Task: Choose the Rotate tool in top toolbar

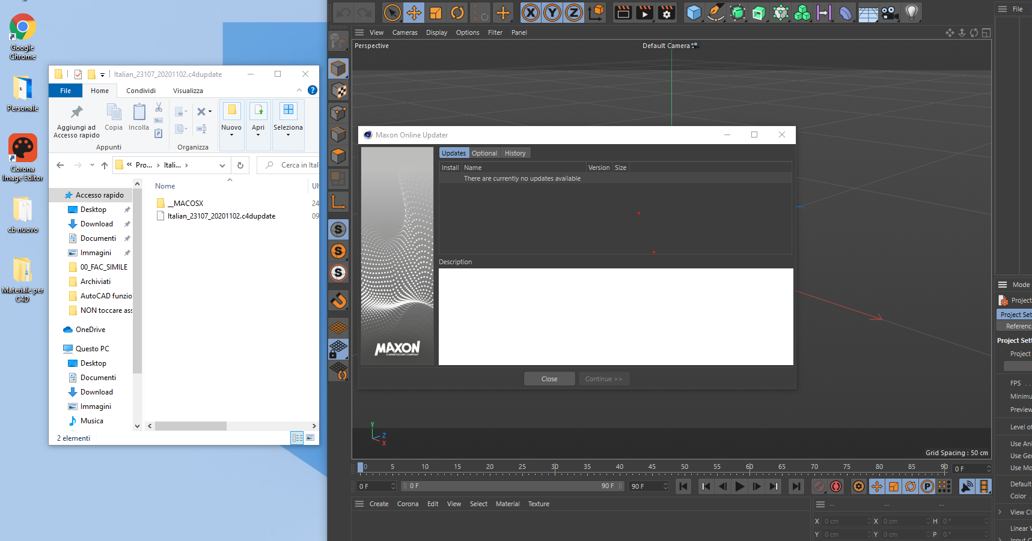Action: click(x=457, y=13)
